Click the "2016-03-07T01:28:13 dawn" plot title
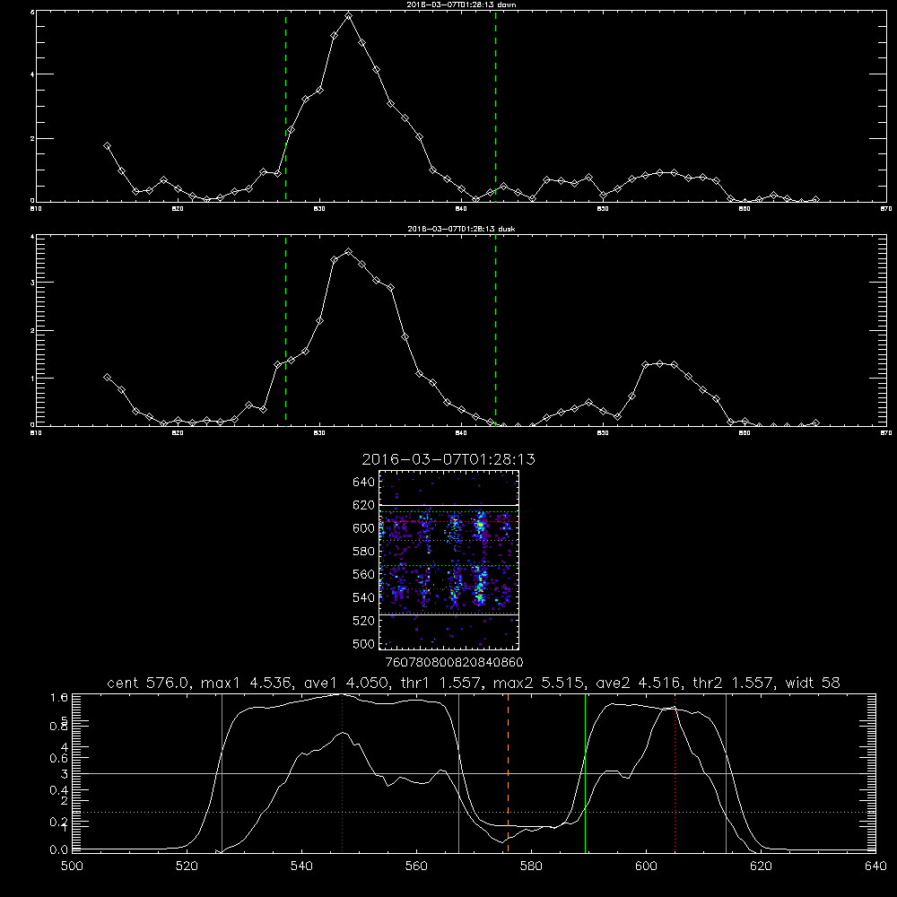Viewport: 897px width, 897px height. (x=461, y=4)
